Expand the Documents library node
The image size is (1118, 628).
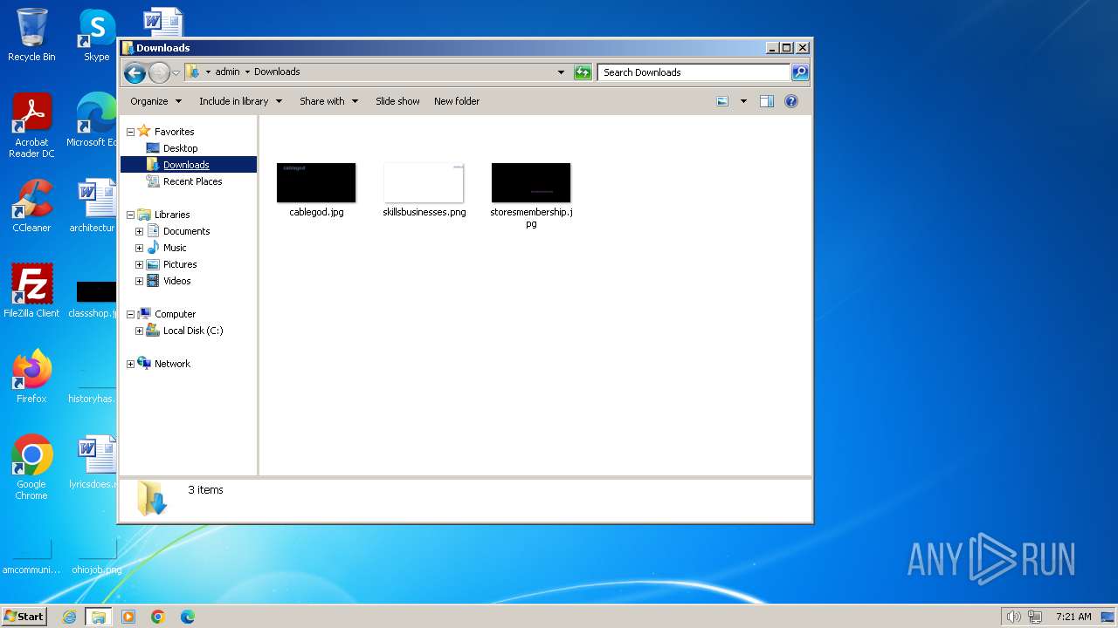pyautogui.click(x=139, y=231)
